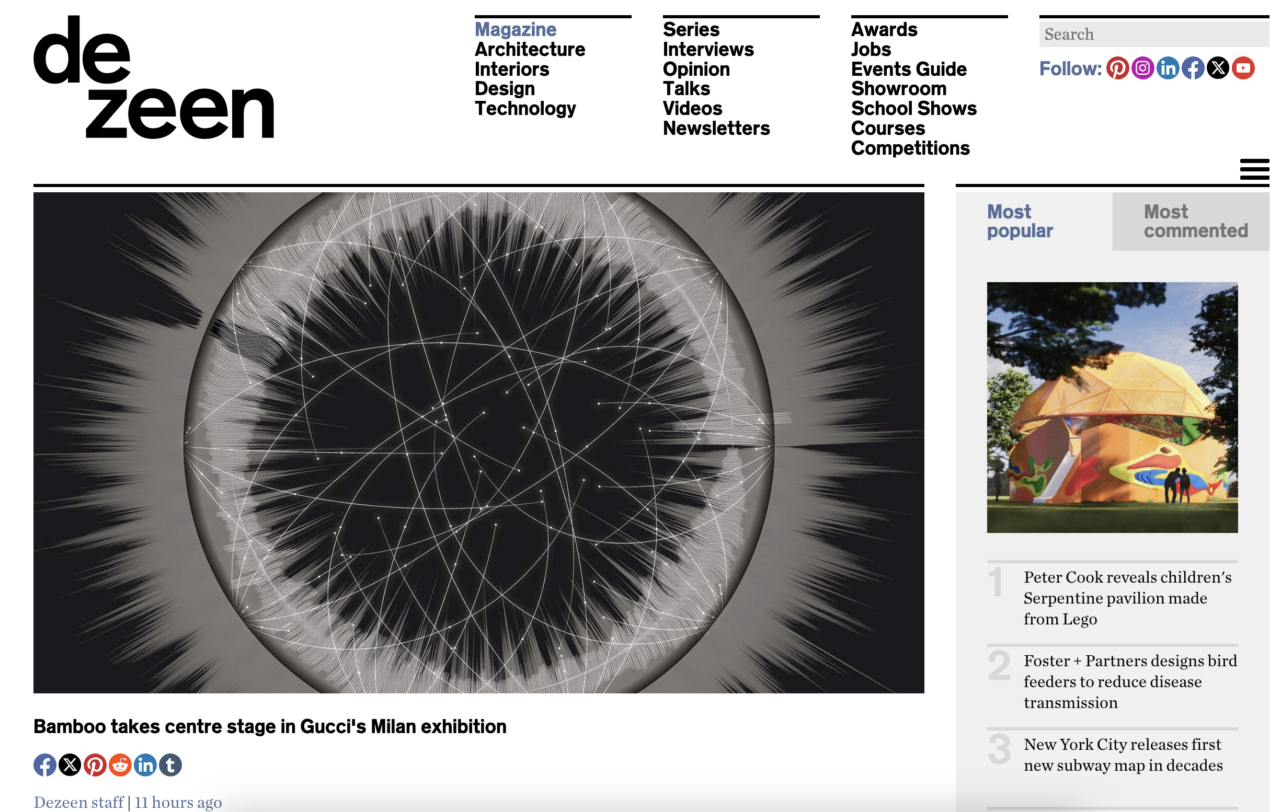Share the Gucci article on X
This screenshot has width=1270, height=812.
(70, 765)
